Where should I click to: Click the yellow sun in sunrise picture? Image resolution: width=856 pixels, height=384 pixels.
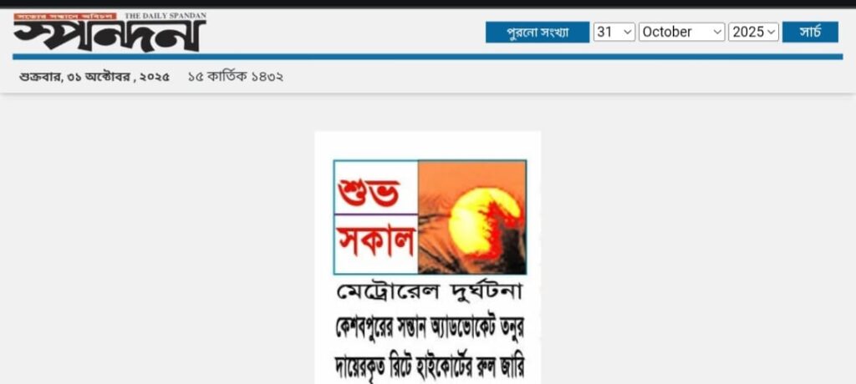coord(480,220)
